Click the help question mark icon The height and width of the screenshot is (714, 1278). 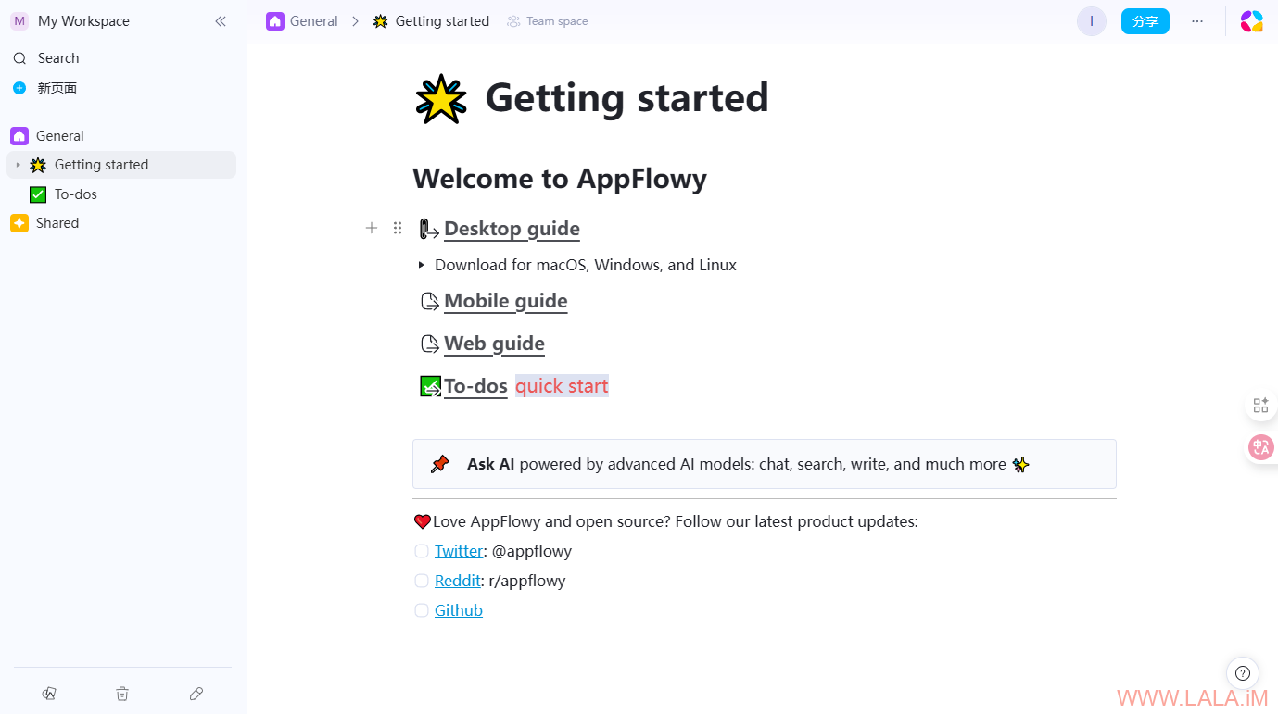coord(1243,673)
